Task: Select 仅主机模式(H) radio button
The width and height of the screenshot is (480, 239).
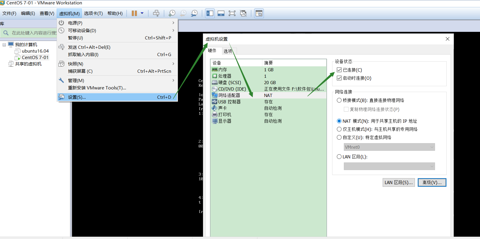Action: (339, 129)
